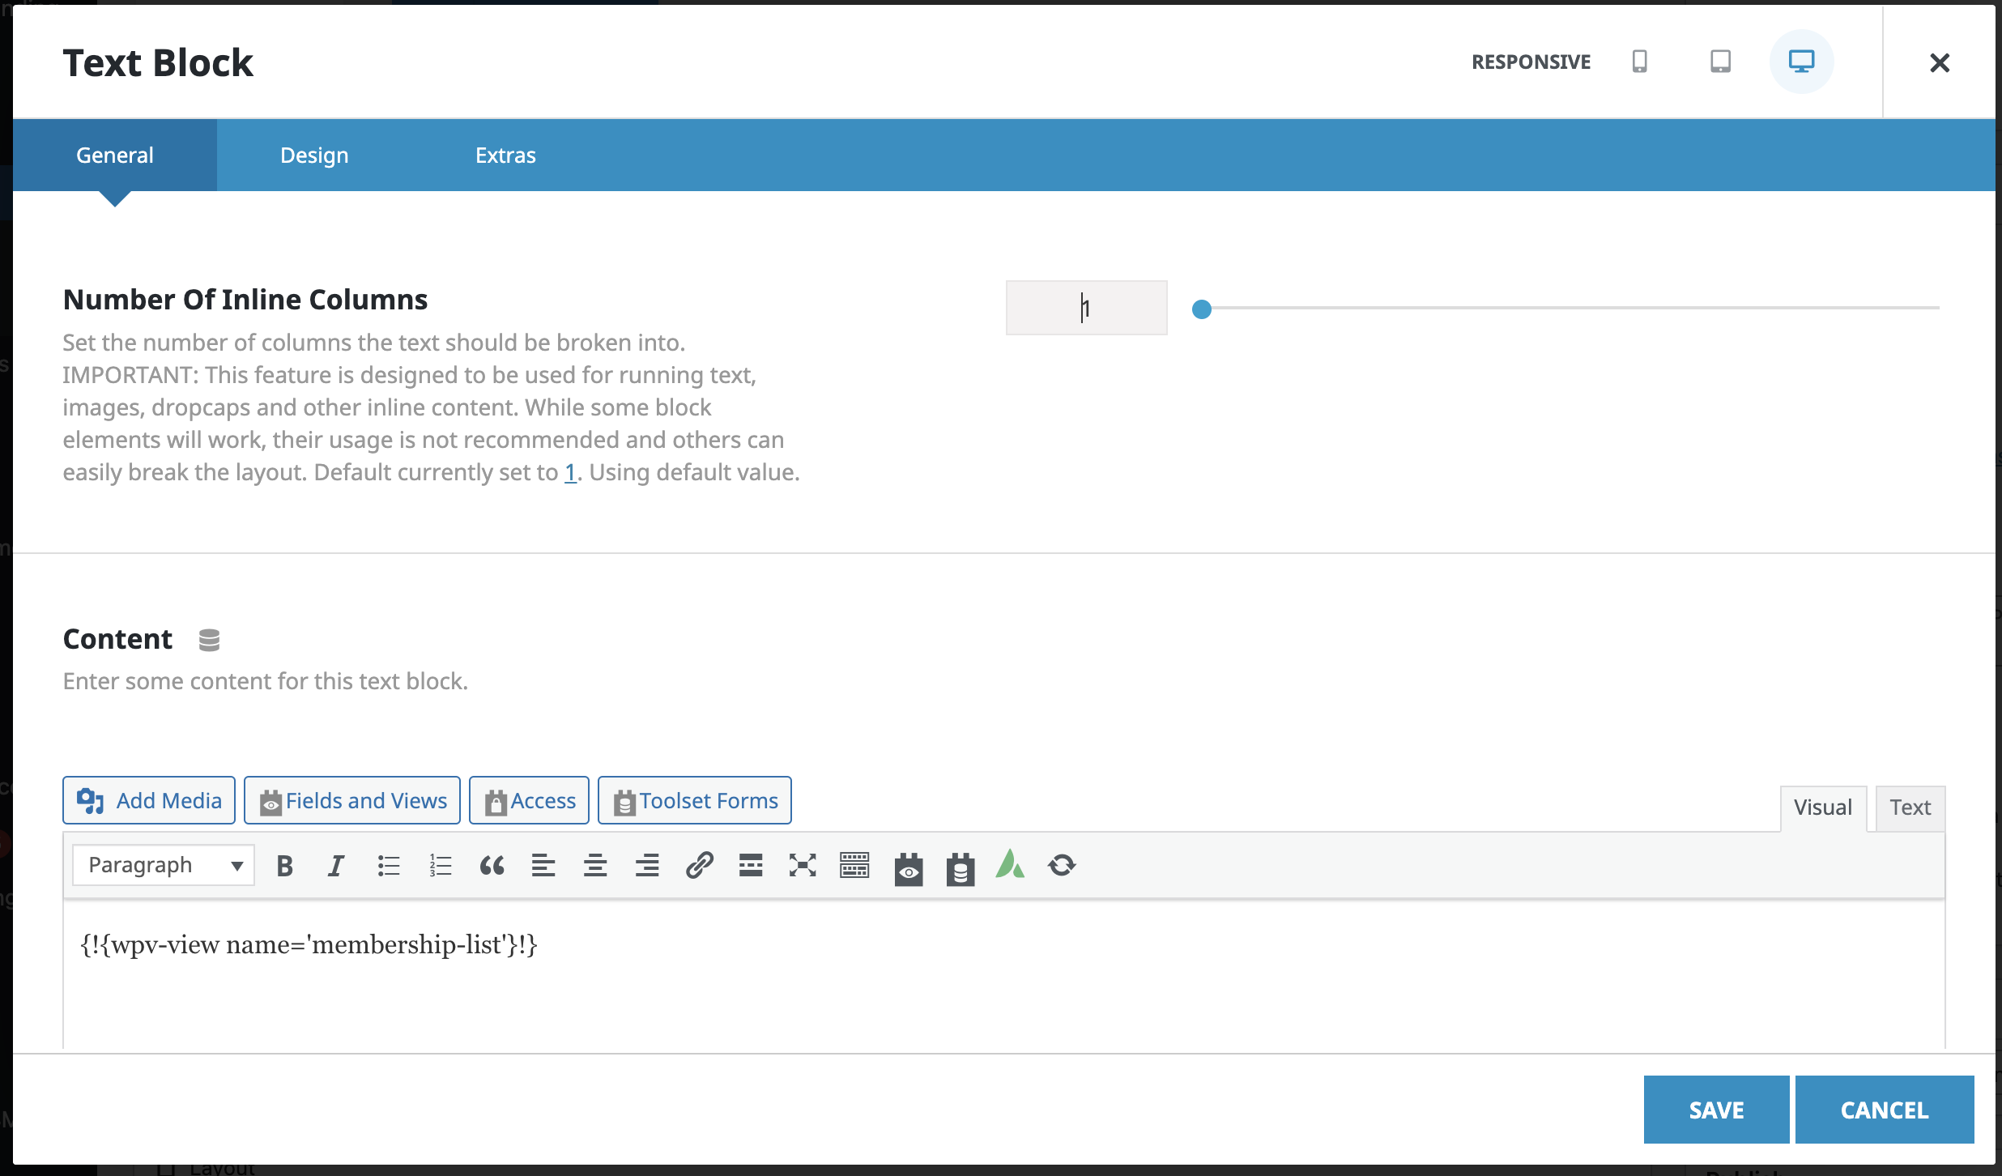Click 'Number Of Inline Columns' heading
The height and width of the screenshot is (1176, 2002).
point(245,300)
